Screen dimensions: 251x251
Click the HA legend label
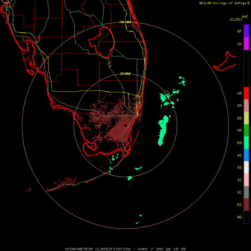pos(239,93)
